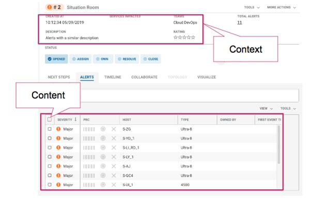Open the total alerts count link 11
This screenshot has height=198, width=312.
pyautogui.click(x=240, y=23)
